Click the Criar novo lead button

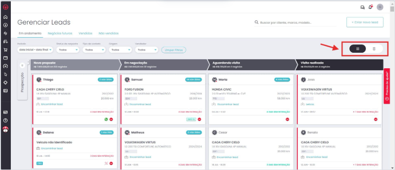[365, 22]
